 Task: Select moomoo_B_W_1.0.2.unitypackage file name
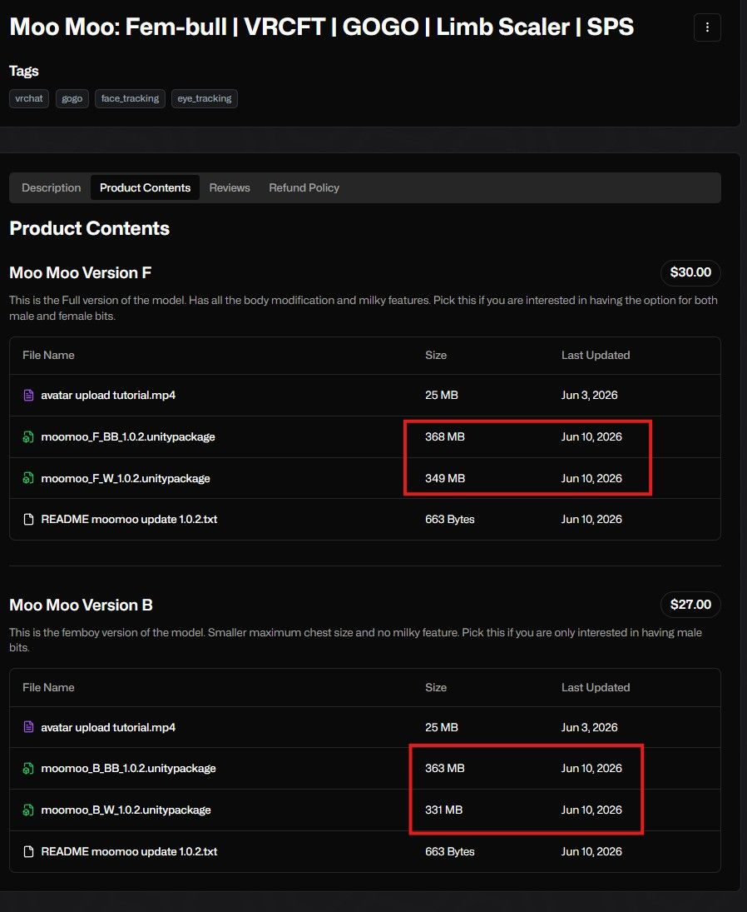pos(126,810)
